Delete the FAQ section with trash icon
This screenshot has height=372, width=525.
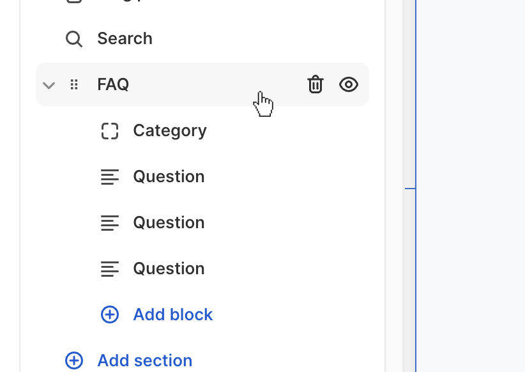(315, 84)
